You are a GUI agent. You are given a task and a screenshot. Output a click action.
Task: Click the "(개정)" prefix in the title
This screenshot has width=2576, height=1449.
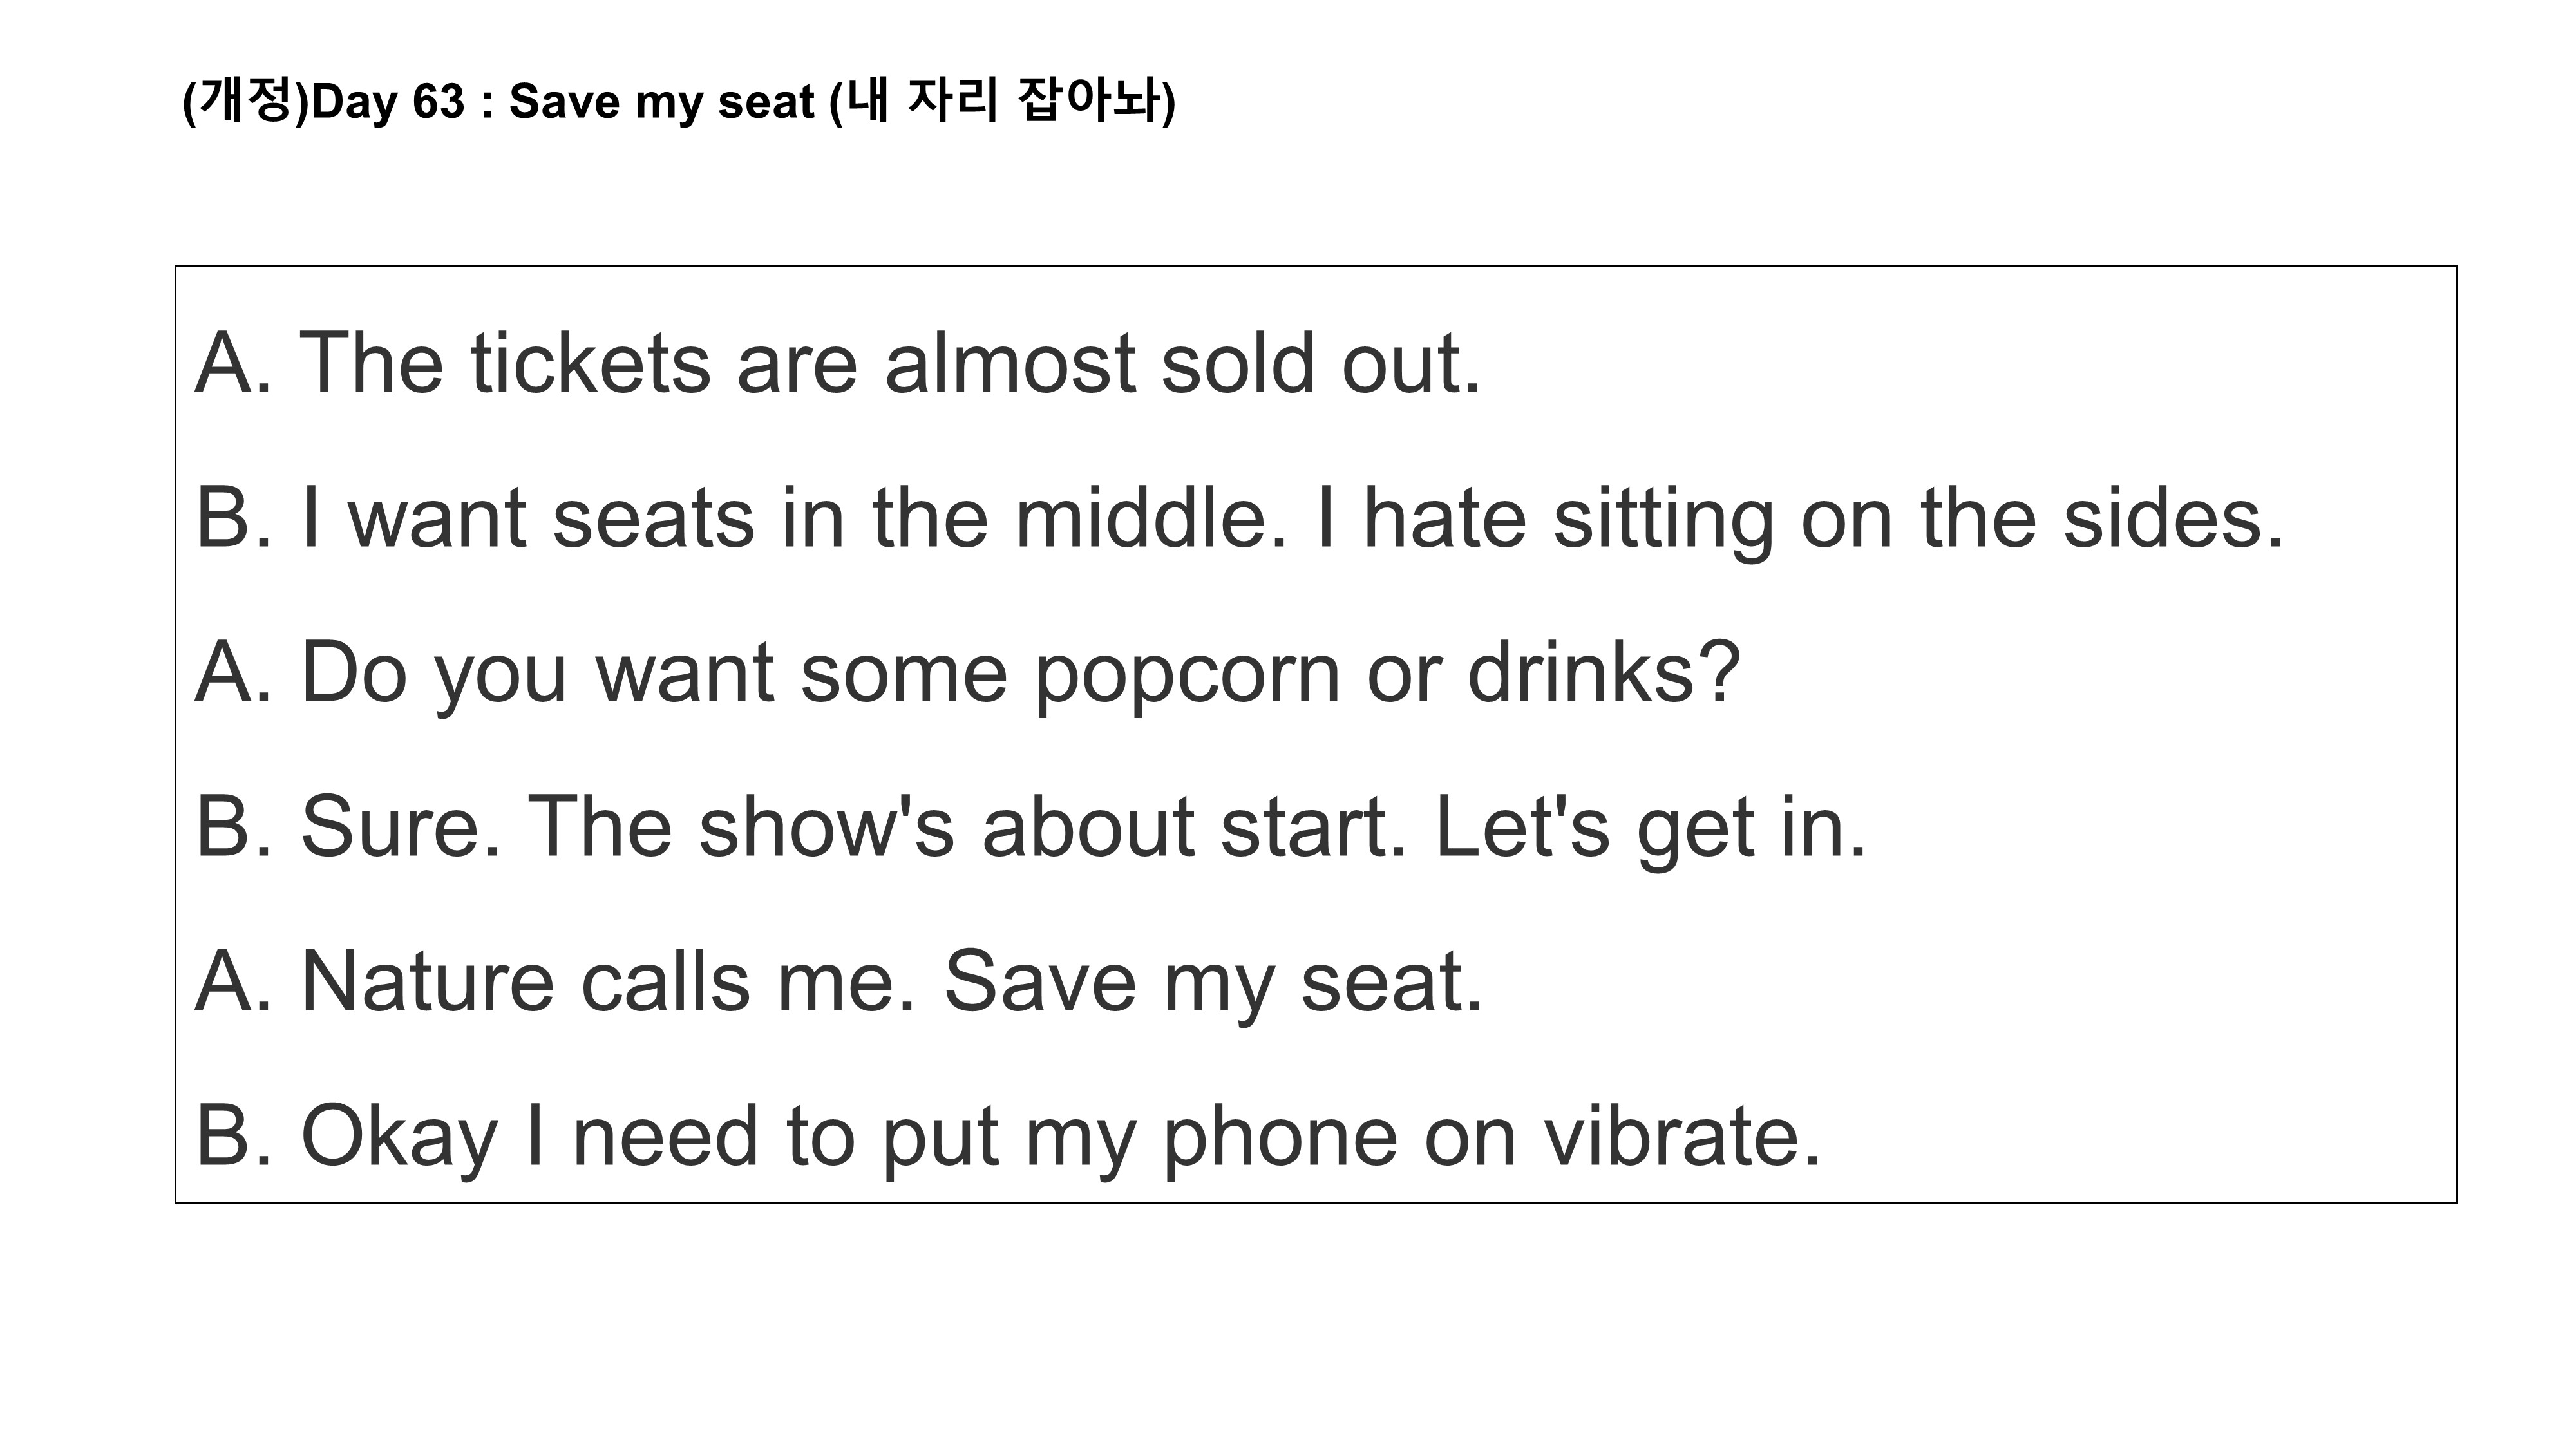[x=246, y=102]
